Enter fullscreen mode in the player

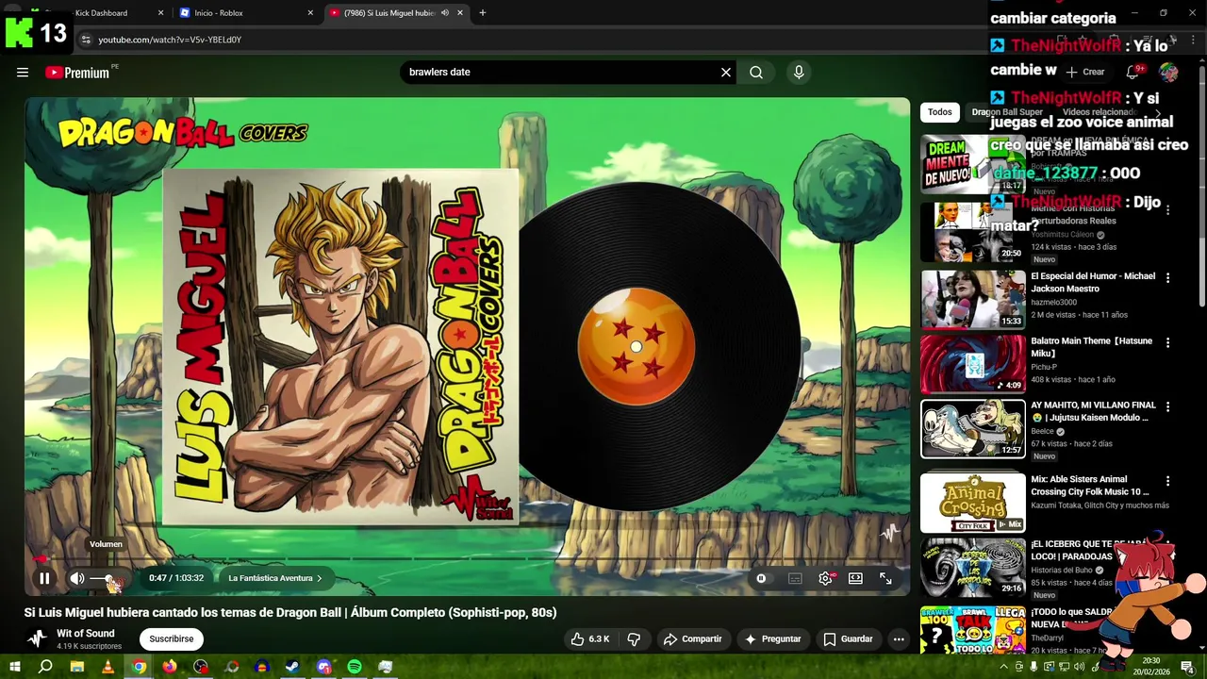(x=885, y=578)
